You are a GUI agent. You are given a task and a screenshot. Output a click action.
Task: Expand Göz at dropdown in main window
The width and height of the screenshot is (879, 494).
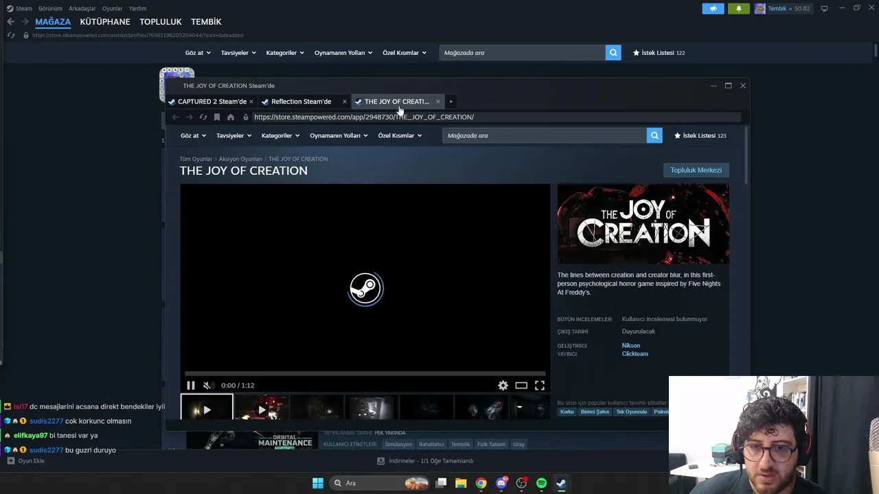(x=198, y=53)
